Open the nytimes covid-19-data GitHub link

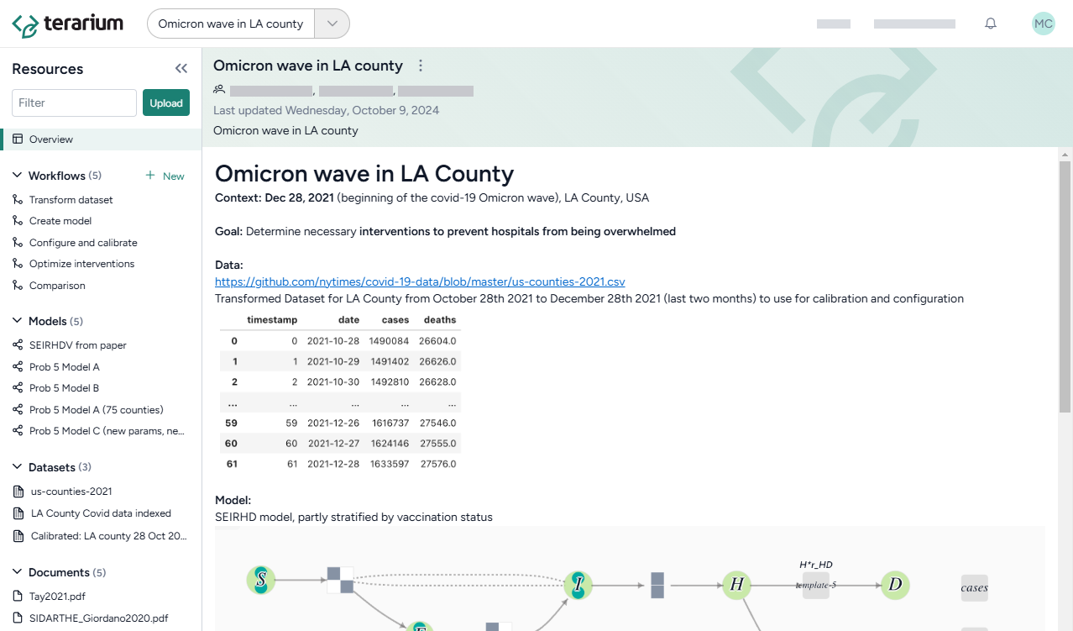click(420, 282)
